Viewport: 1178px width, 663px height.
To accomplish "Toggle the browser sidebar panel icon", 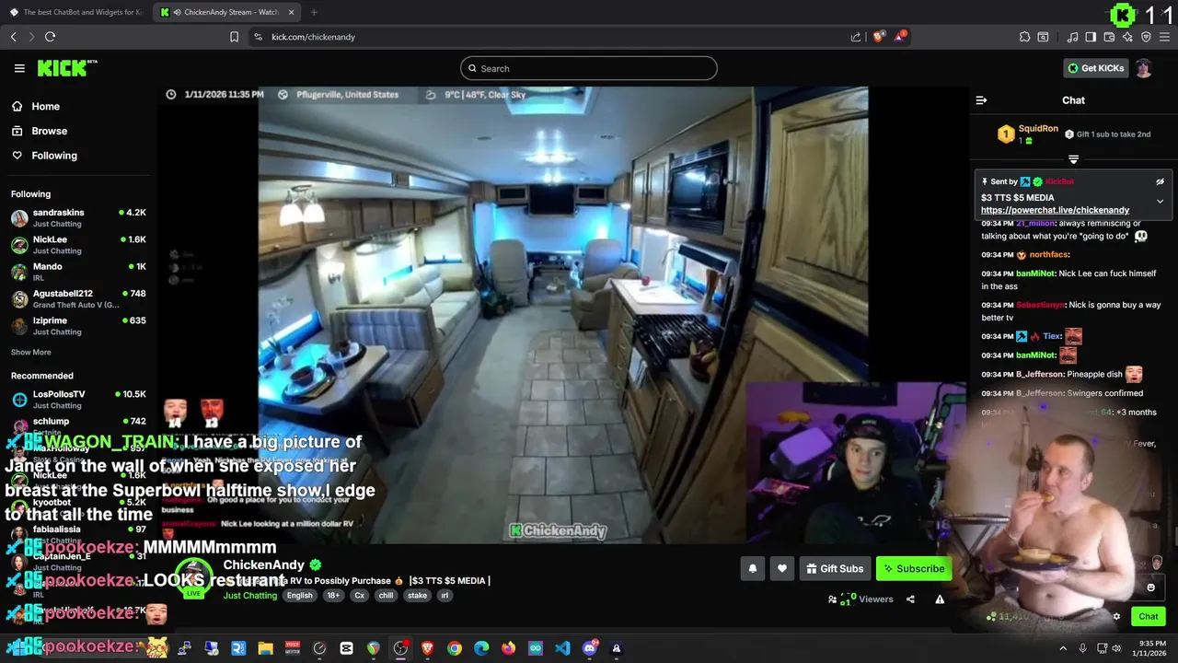I will tap(1091, 37).
